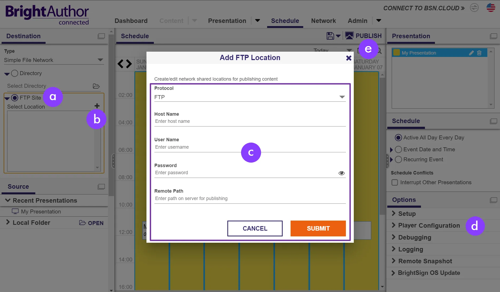
Task: Go to previous week arrow
Action: (120, 64)
